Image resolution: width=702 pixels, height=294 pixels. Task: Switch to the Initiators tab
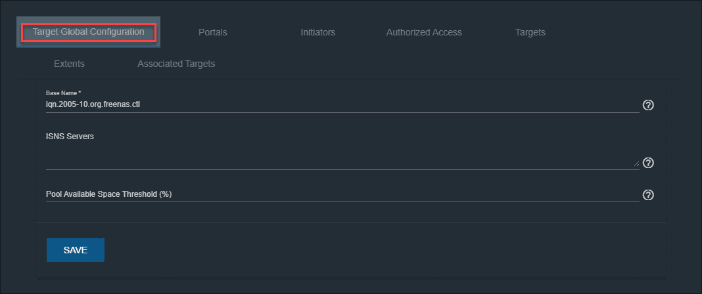tap(317, 32)
